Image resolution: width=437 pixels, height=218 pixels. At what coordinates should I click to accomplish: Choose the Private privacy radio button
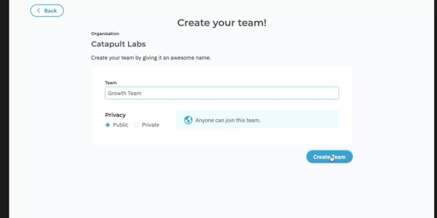coord(137,125)
